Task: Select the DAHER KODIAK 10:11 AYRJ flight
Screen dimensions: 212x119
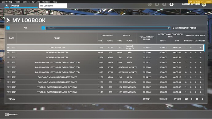Action: (105, 72)
